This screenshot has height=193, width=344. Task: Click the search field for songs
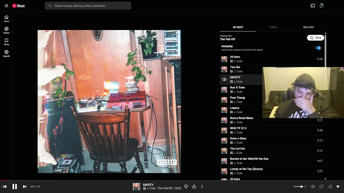coord(88,6)
